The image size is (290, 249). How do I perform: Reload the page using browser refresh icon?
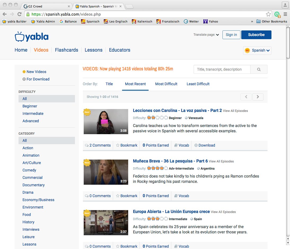[x=19, y=14]
